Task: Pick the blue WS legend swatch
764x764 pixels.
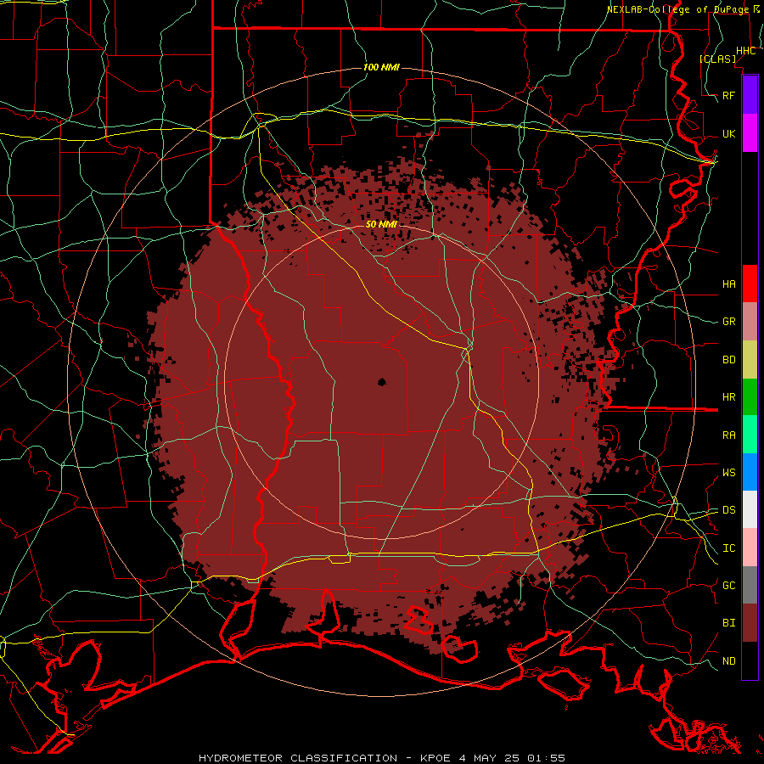Action: click(750, 472)
